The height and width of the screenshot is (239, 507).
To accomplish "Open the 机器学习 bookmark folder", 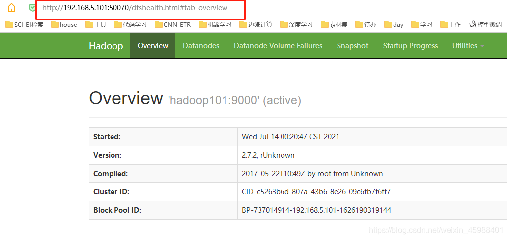I will pyautogui.click(x=215, y=25).
